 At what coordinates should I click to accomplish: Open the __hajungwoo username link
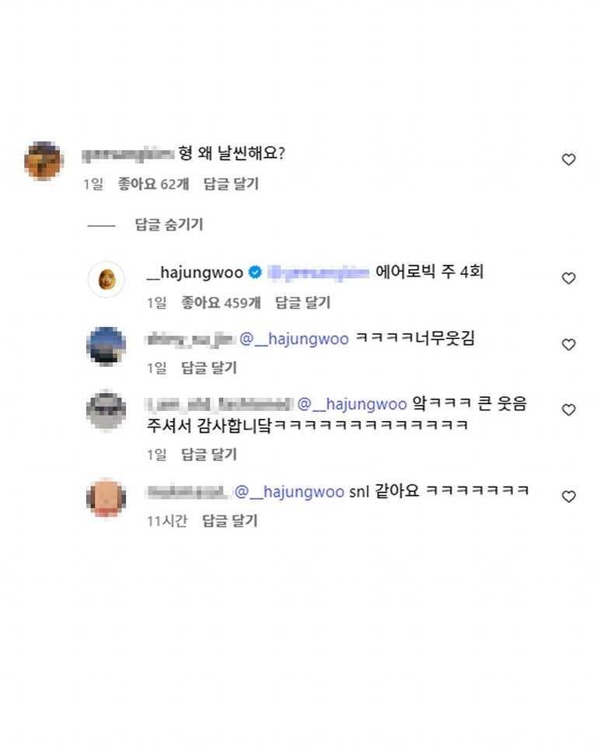pos(194,273)
